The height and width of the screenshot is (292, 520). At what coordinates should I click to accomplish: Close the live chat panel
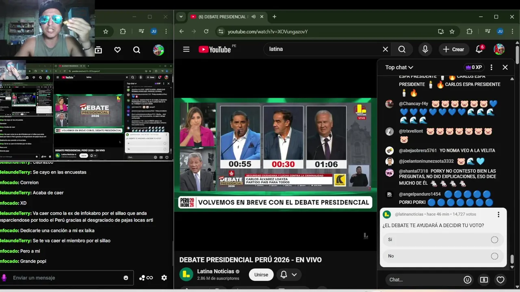[505, 67]
